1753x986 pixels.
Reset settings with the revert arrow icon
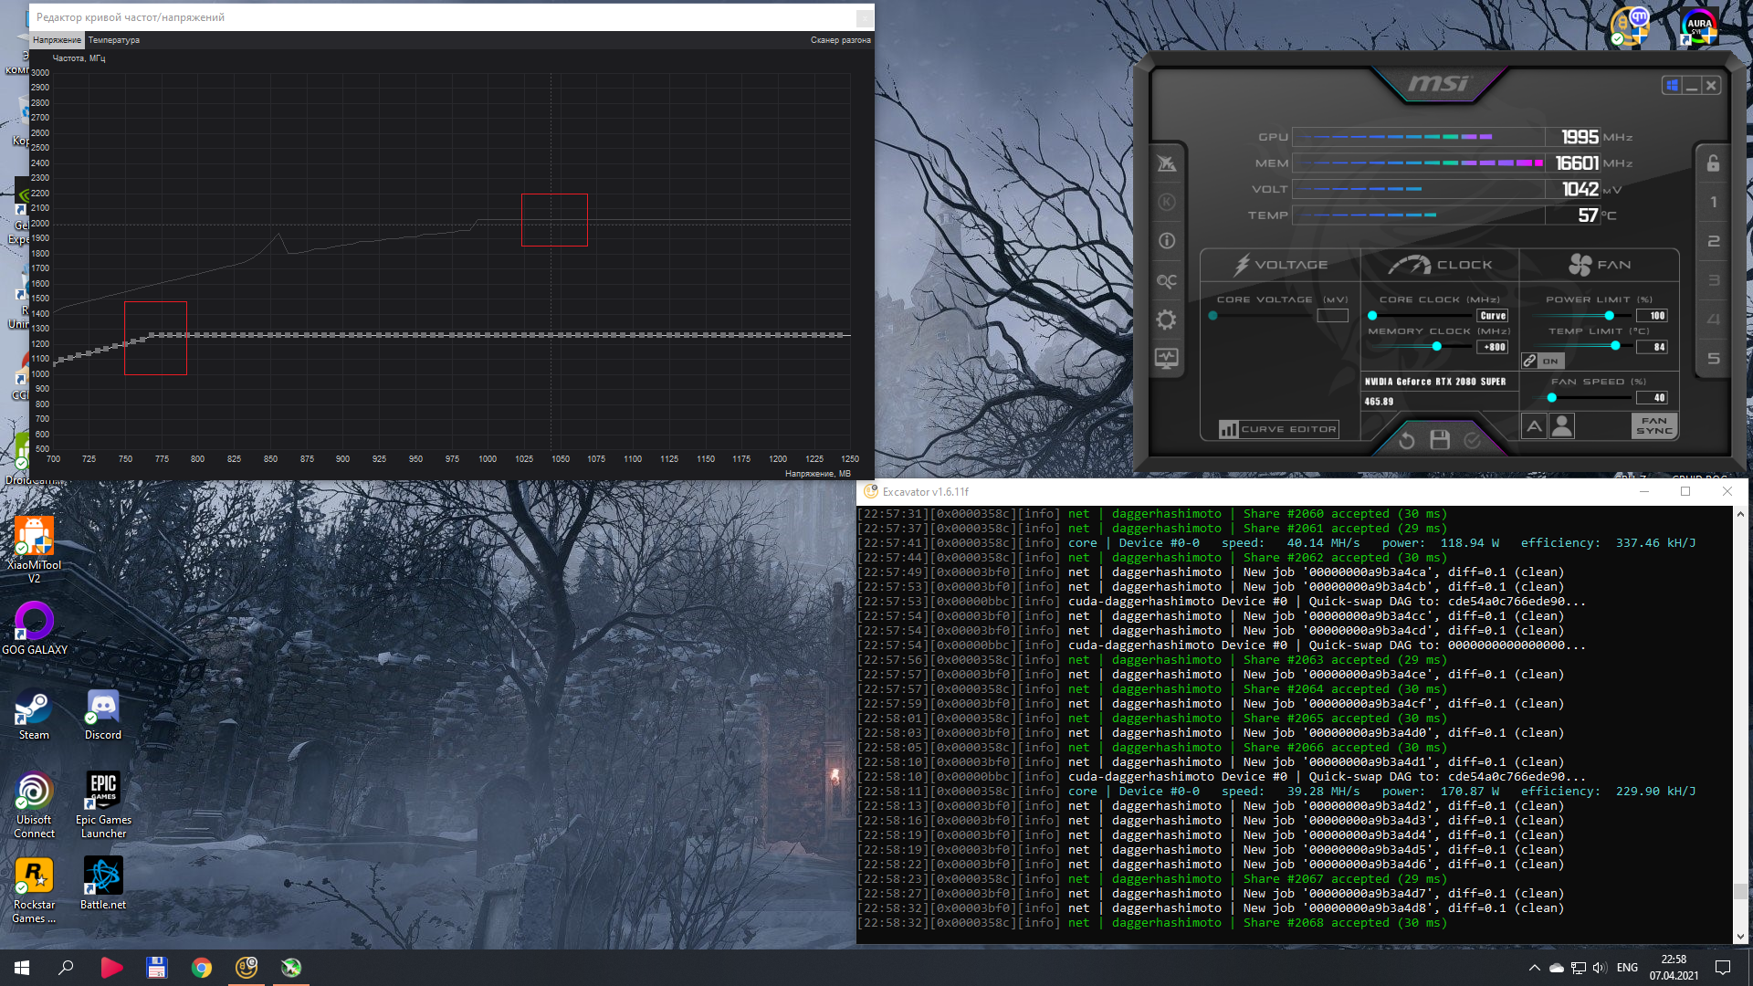pos(1407,441)
